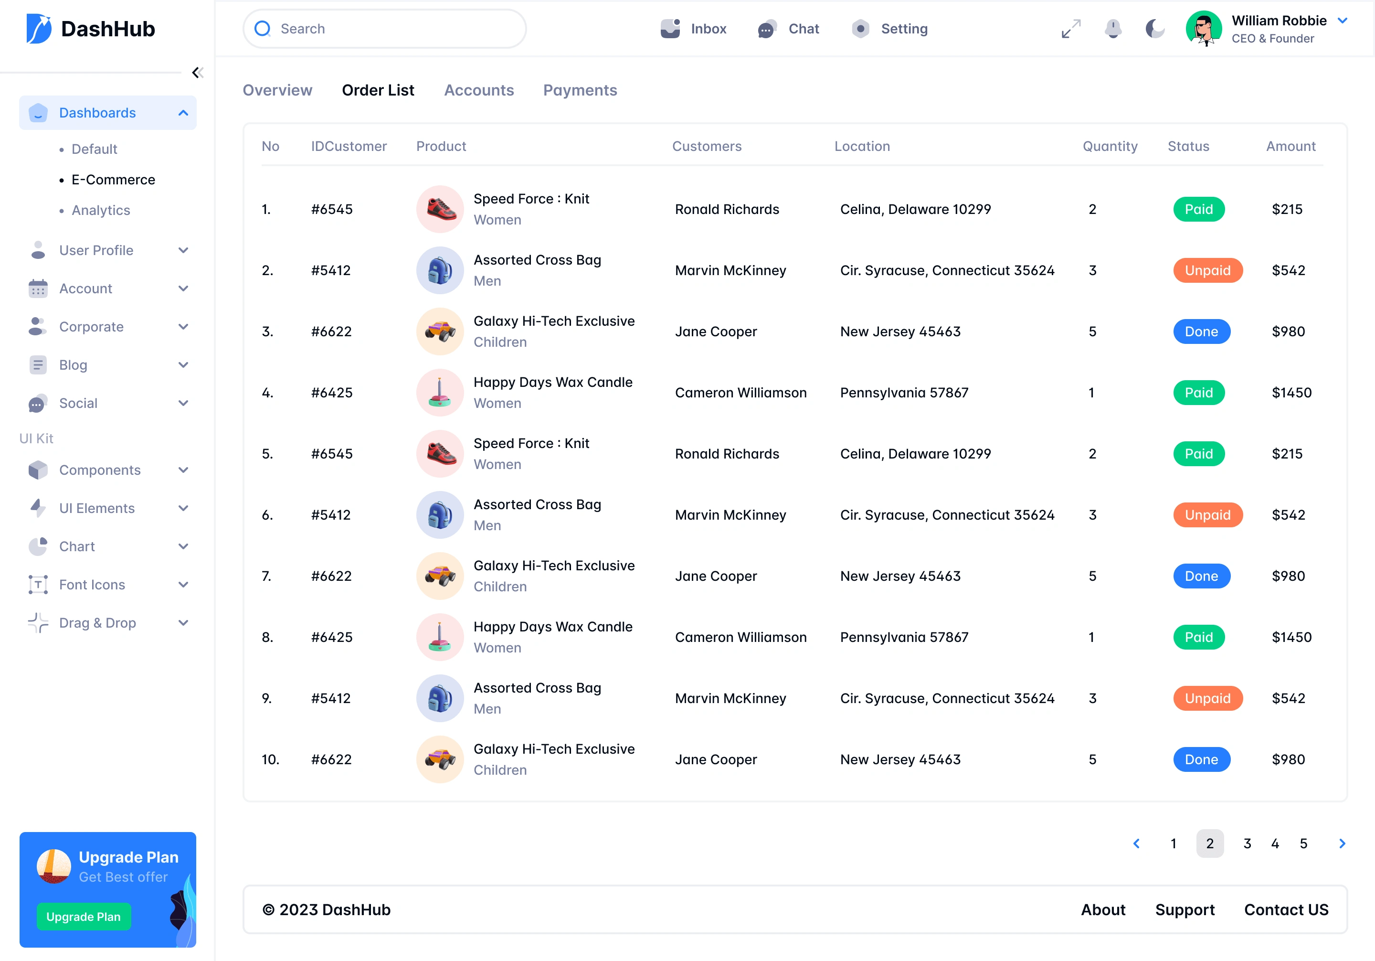Click the DashHub logo icon
The width and height of the screenshot is (1375, 961).
(39, 28)
